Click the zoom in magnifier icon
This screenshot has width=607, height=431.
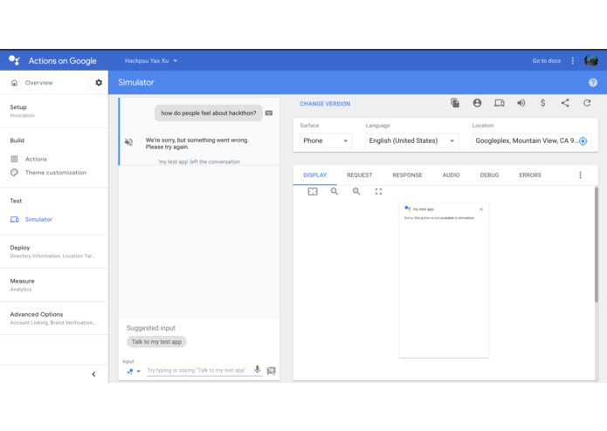(x=356, y=191)
